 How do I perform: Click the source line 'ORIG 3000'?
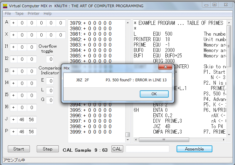coord(164,61)
